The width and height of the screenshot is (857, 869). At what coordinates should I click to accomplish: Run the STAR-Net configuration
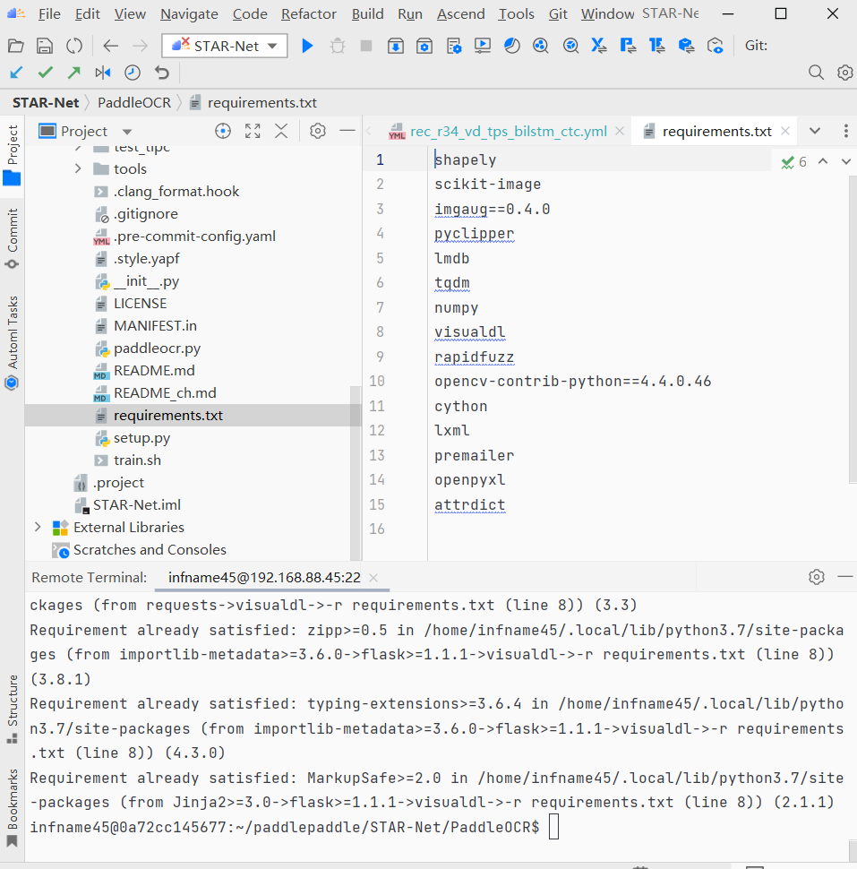click(307, 46)
